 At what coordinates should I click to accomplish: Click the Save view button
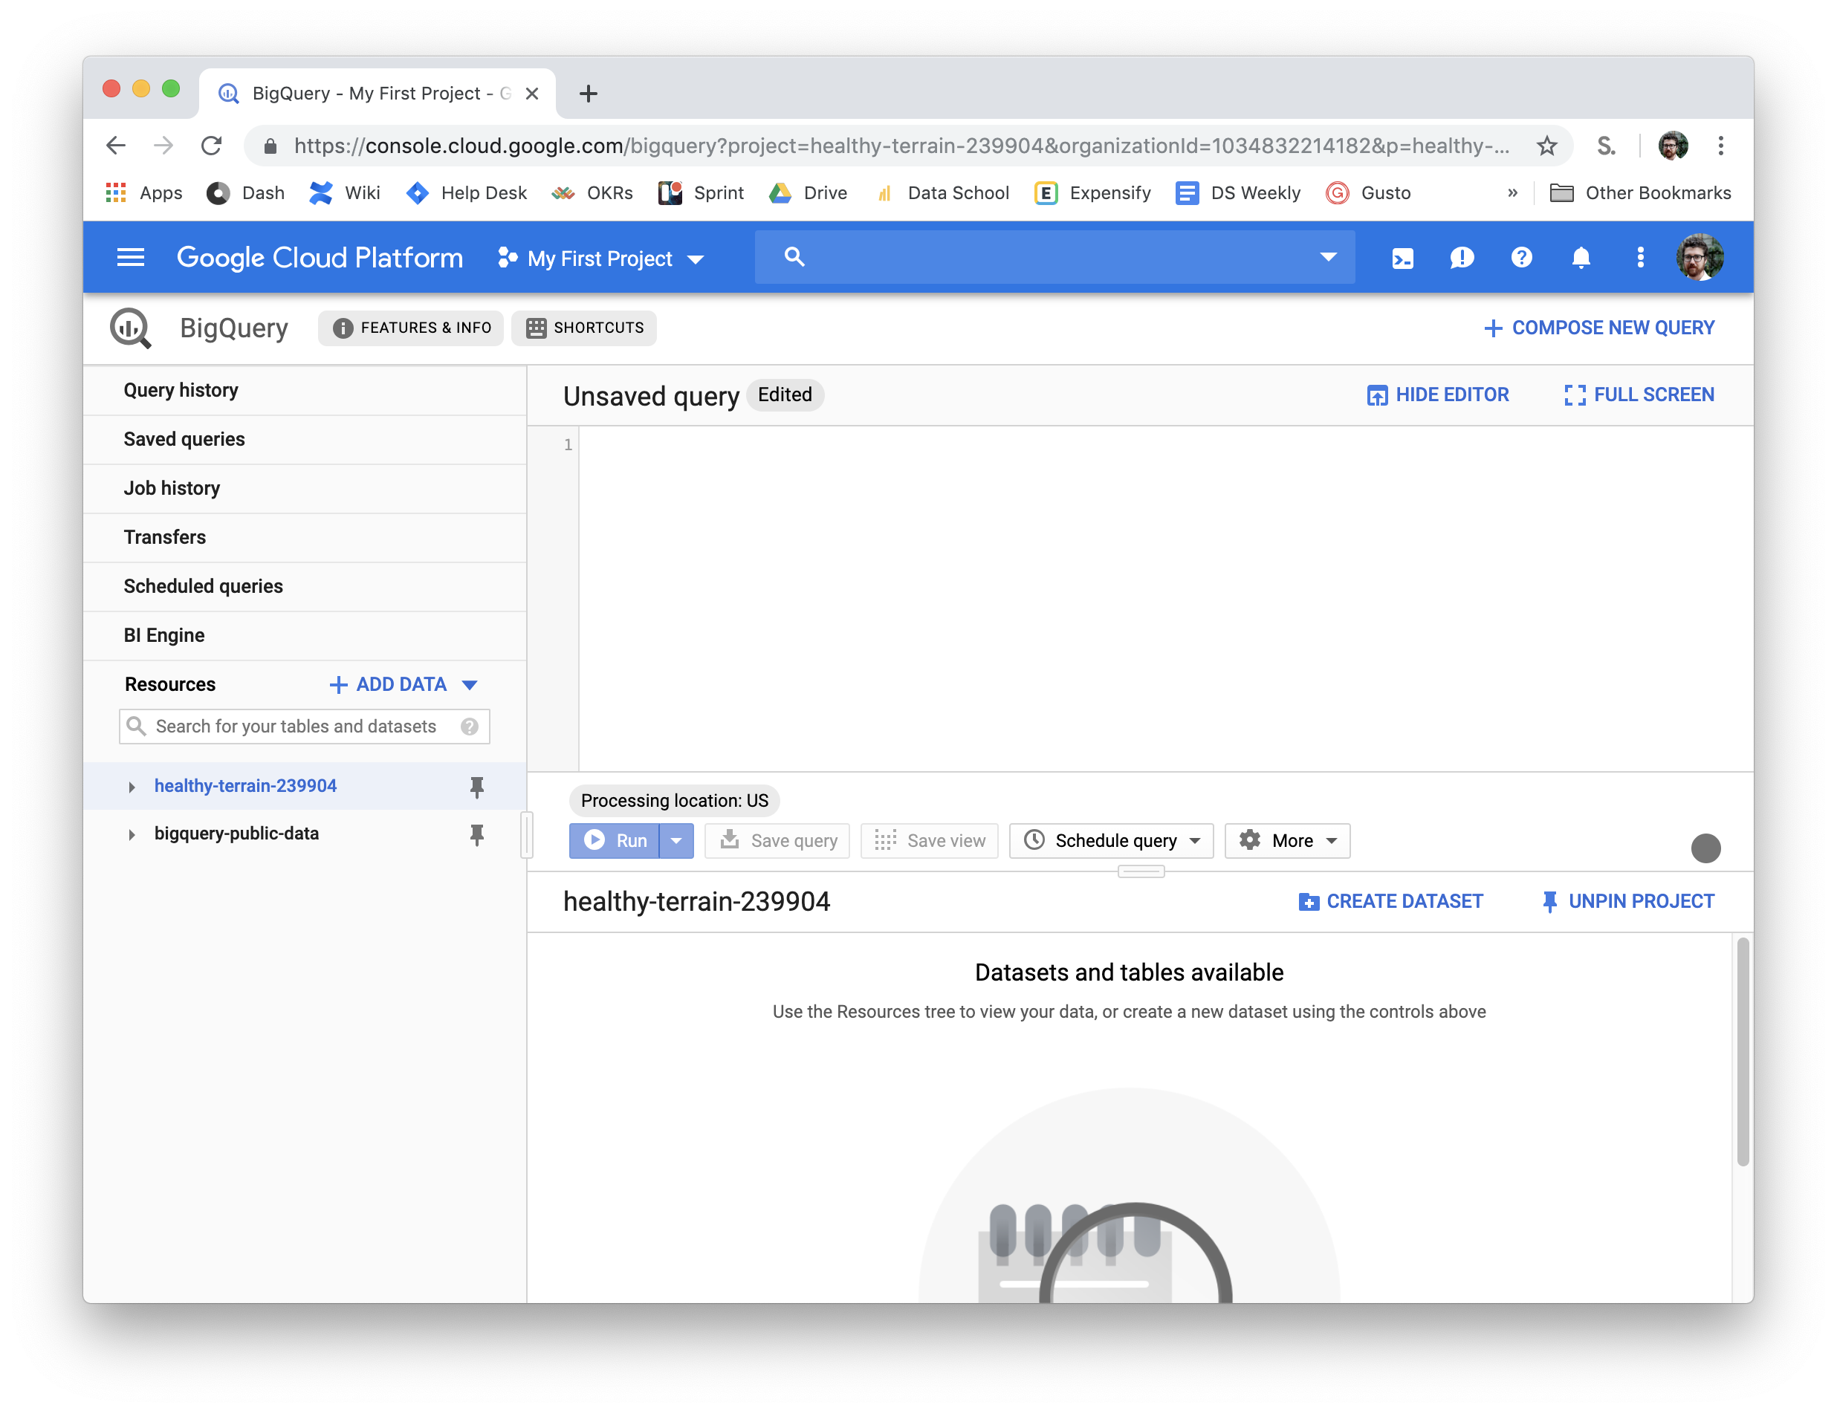tap(930, 841)
